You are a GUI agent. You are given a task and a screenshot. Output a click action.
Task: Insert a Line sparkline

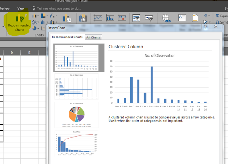(x=98, y=18)
